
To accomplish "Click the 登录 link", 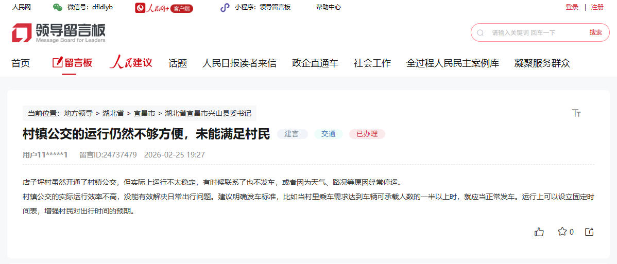I will [x=572, y=7].
